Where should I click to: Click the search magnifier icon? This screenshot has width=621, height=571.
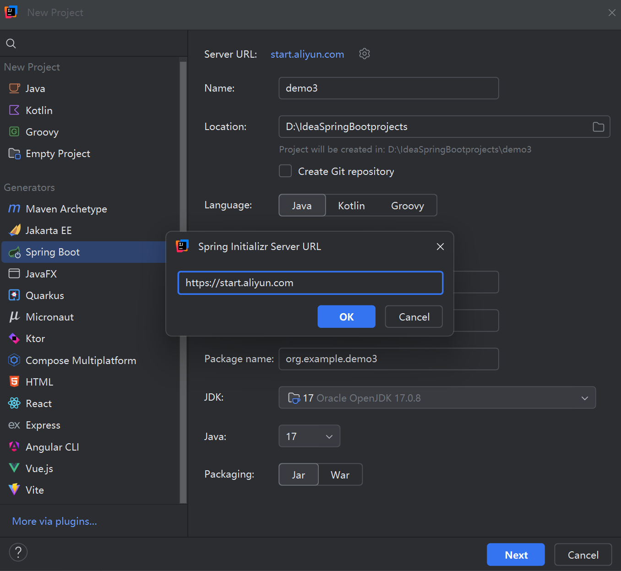click(11, 44)
